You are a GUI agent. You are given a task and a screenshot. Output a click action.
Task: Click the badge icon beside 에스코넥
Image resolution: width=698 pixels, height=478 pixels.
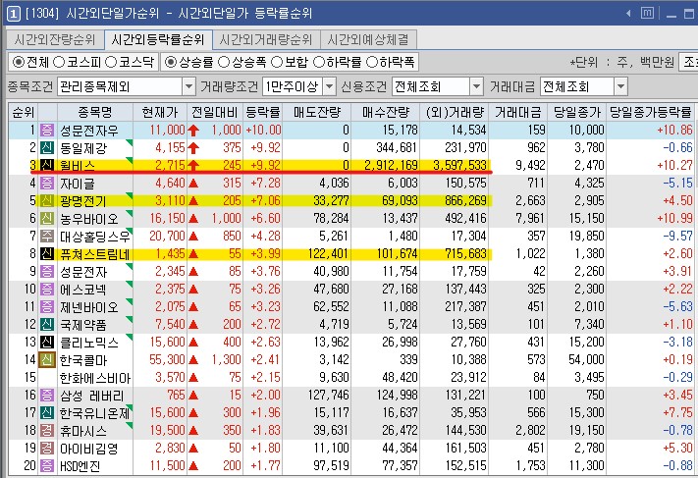coord(47,290)
